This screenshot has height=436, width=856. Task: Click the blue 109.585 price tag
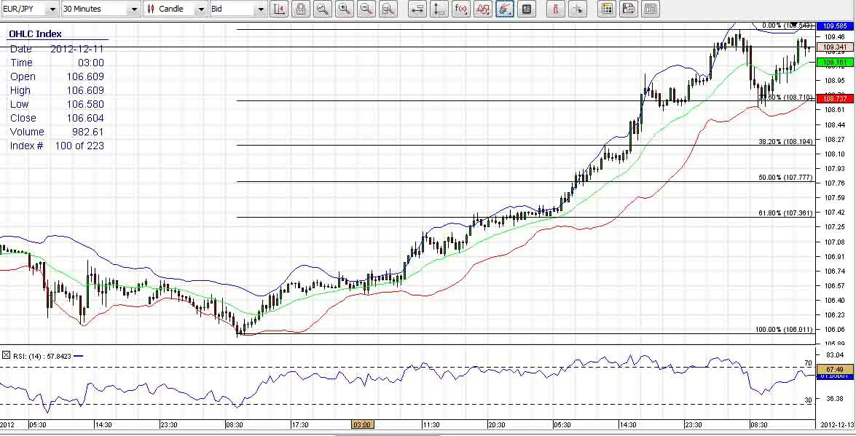click(835, 25)
